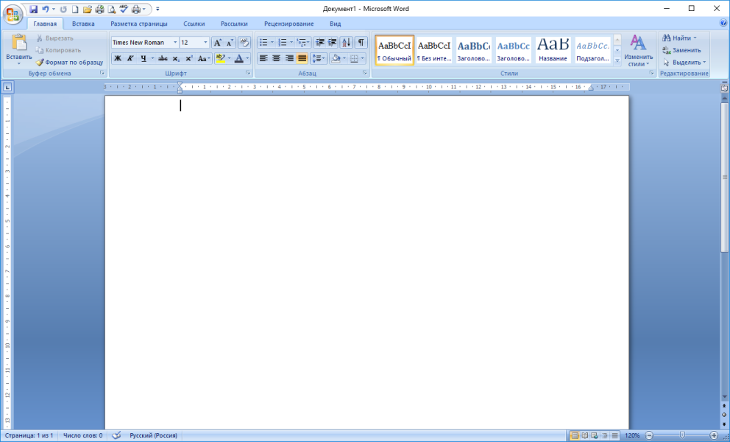Click the zoom slider thumb

tap(682, 435)
